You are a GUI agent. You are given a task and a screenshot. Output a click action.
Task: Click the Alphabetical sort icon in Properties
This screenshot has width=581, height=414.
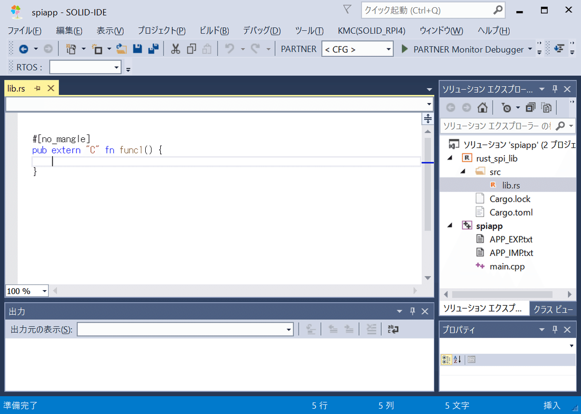(x=458, y=359)
